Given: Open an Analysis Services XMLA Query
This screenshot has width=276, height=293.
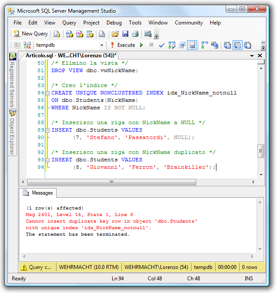Looking at the screenshot, I should 90,34.
